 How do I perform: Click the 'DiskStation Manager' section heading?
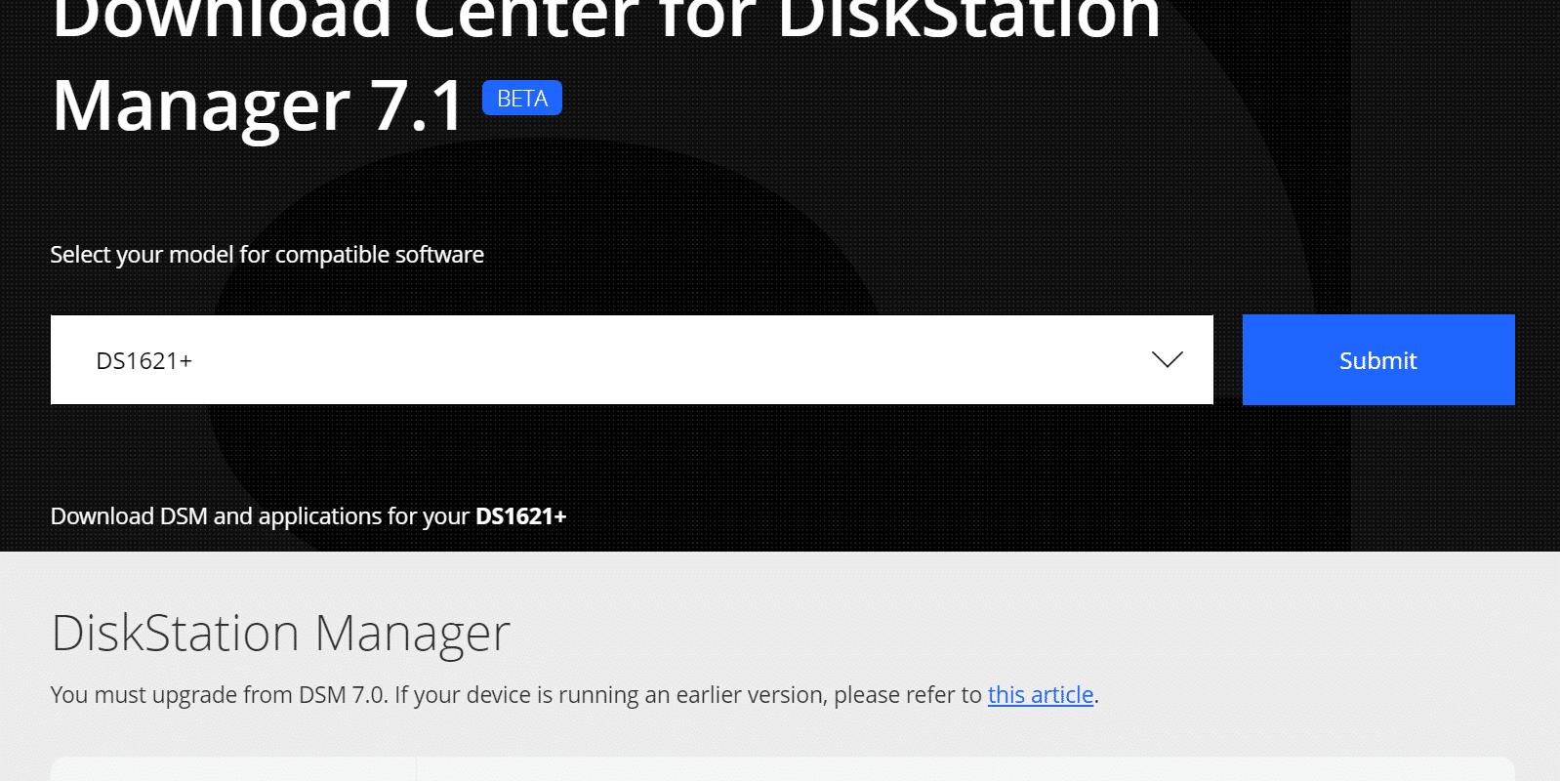281,633
